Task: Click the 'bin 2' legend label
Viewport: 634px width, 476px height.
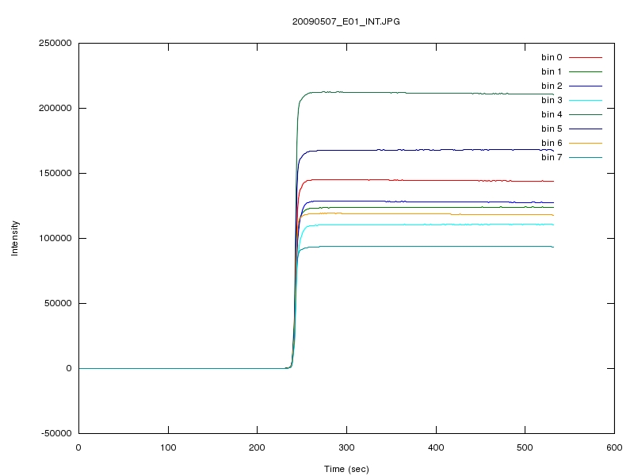Action: tap(552, 86)
